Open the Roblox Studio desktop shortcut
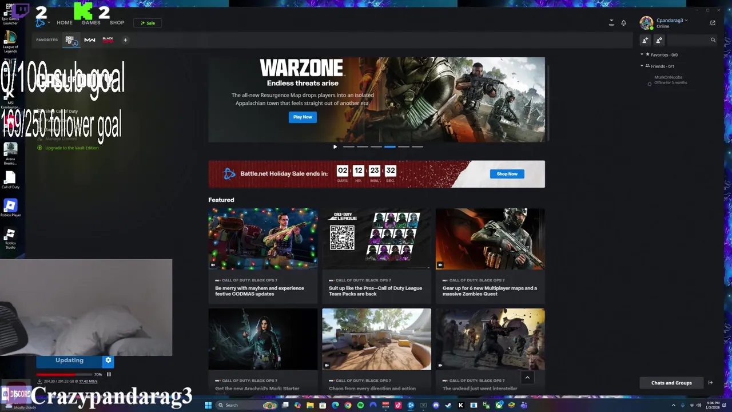732x412 pixels. (10, 238)
